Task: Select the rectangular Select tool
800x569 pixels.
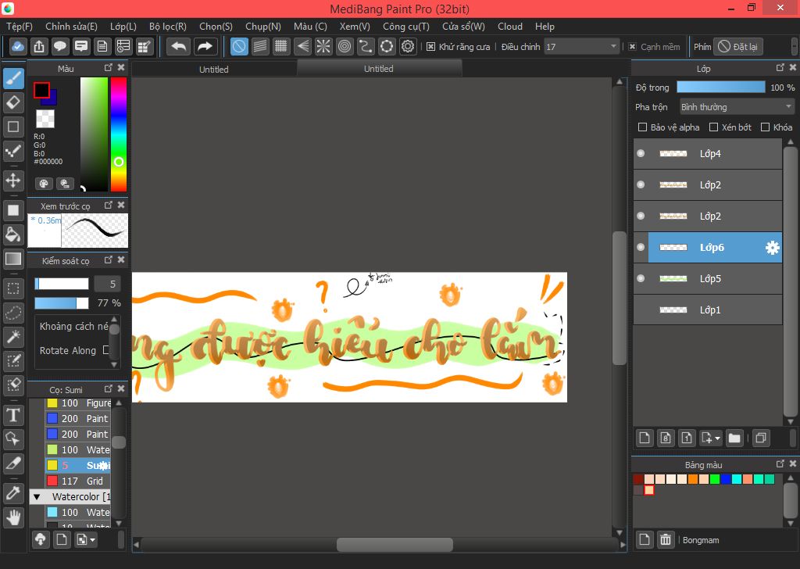Action: point(13,289)
